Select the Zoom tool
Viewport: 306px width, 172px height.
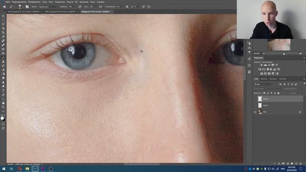tap(3, 107)
